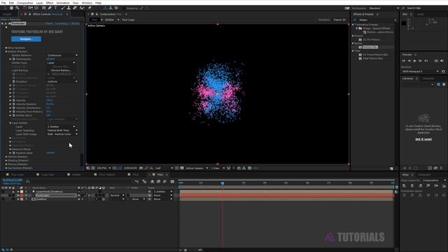Switch Libraries panel to grid view
448x252 pixels.
pyautogui.click(x=438, y=84)
